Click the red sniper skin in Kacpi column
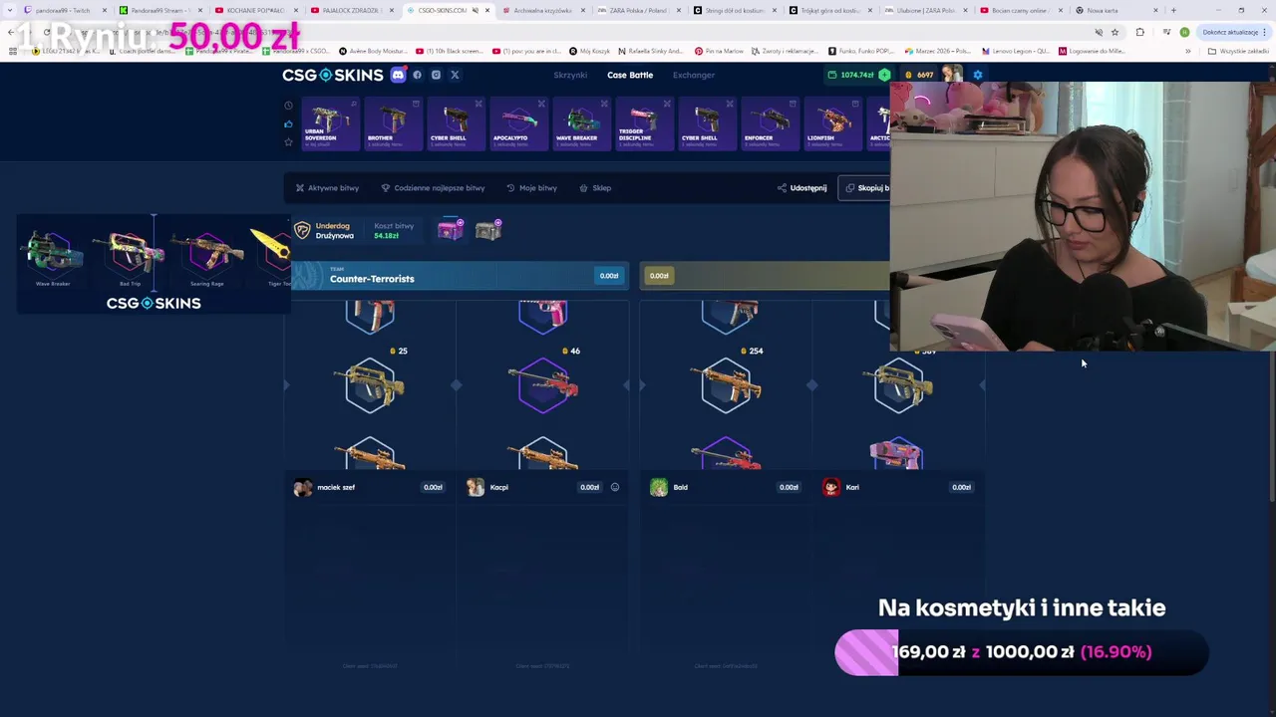The height and width of the screenshot is (717, 1276). (543, 384)
